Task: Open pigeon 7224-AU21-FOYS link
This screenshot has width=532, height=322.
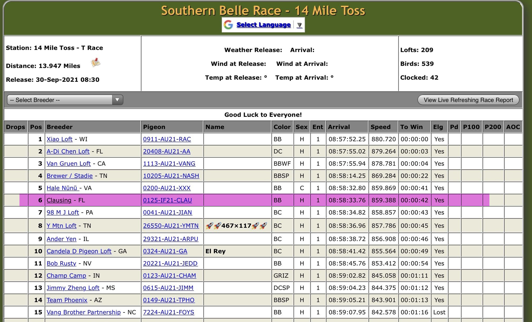Action: [x=169, y=312]
